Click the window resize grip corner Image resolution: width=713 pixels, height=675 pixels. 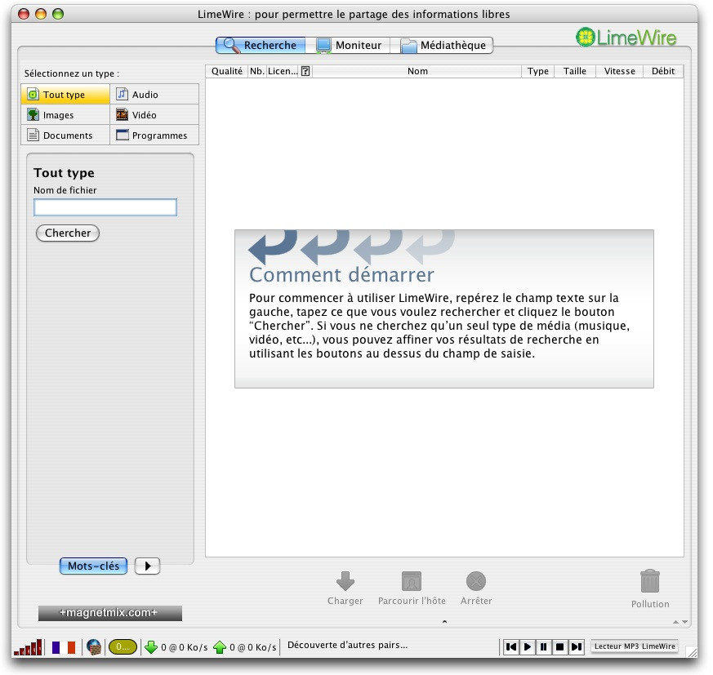point(692,652)
